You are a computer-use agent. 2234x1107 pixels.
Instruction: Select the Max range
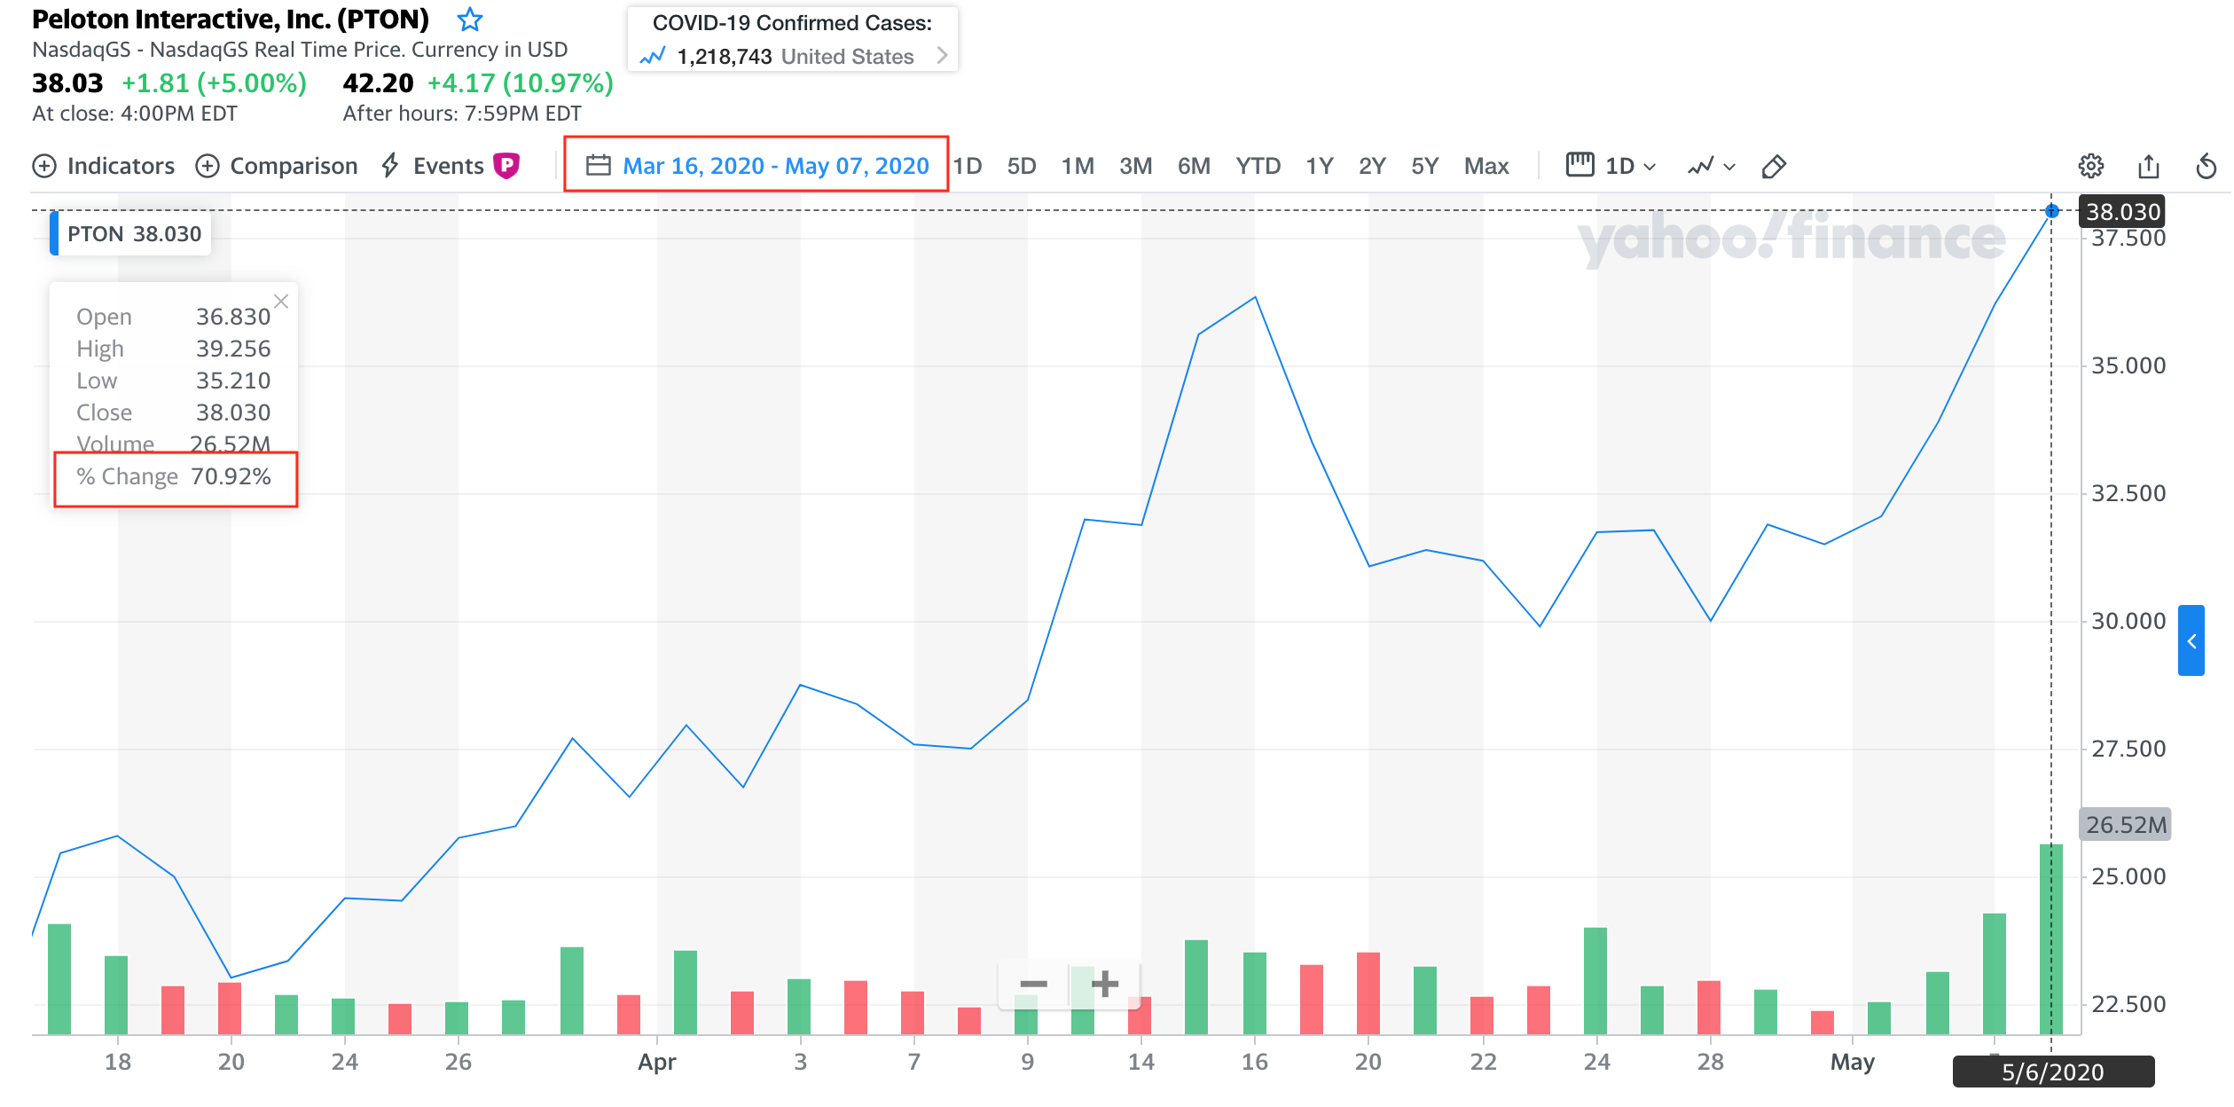click(1486, 166)
